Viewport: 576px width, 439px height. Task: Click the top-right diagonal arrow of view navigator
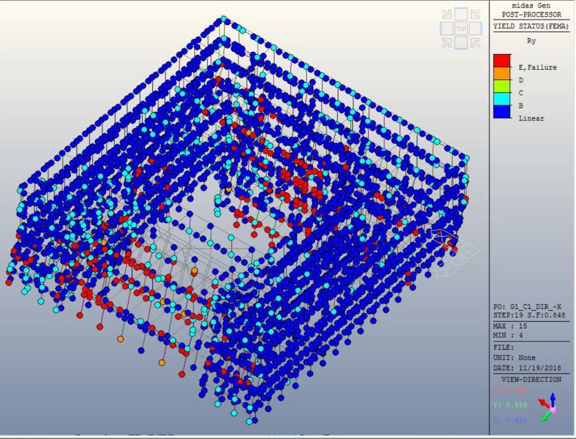pos(474,15)
